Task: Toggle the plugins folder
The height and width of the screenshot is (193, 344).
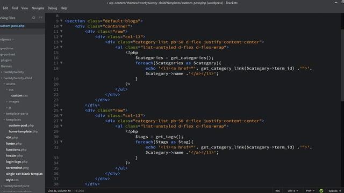Action: point(6,60)
